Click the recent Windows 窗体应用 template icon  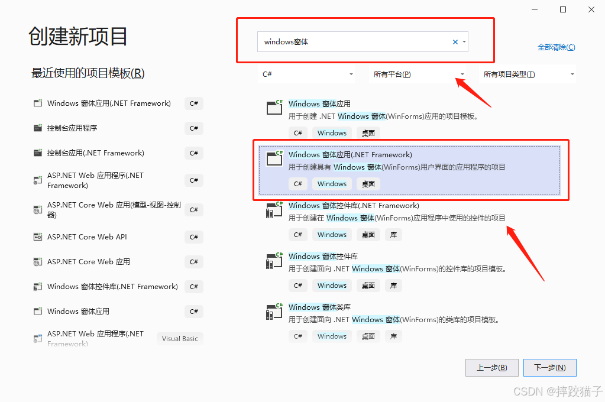point(38,312)
